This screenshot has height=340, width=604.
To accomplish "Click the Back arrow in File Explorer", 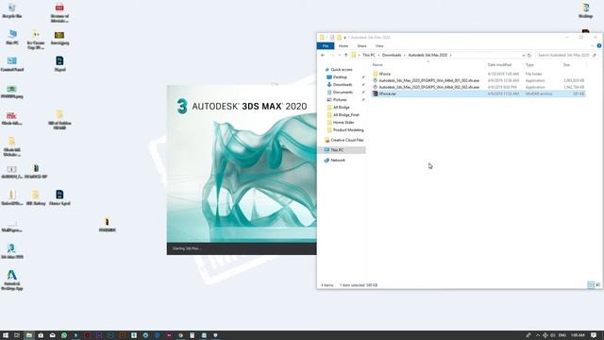I will [x=323, y=55].
